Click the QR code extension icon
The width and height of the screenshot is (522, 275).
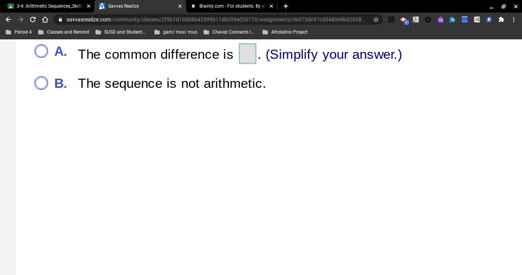pyautogui.click(x=391, y=19)
